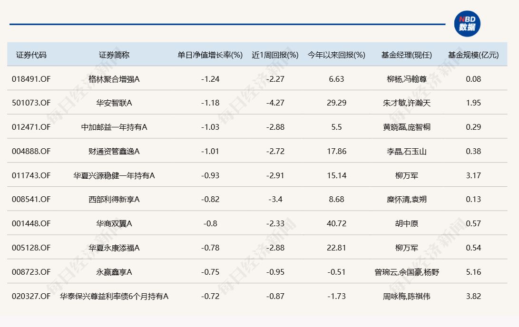
Task: Click the 证券简称 column header
Action: [114, 55]
